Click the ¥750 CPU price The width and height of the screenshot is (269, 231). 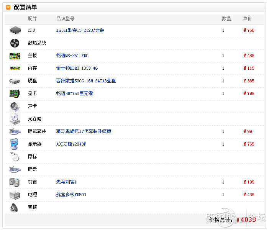(x=249, y=30)
